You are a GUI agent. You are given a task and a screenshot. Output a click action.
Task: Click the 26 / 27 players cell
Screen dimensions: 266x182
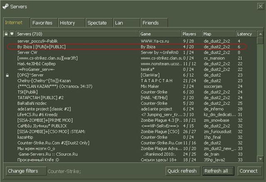coord(190,132)
